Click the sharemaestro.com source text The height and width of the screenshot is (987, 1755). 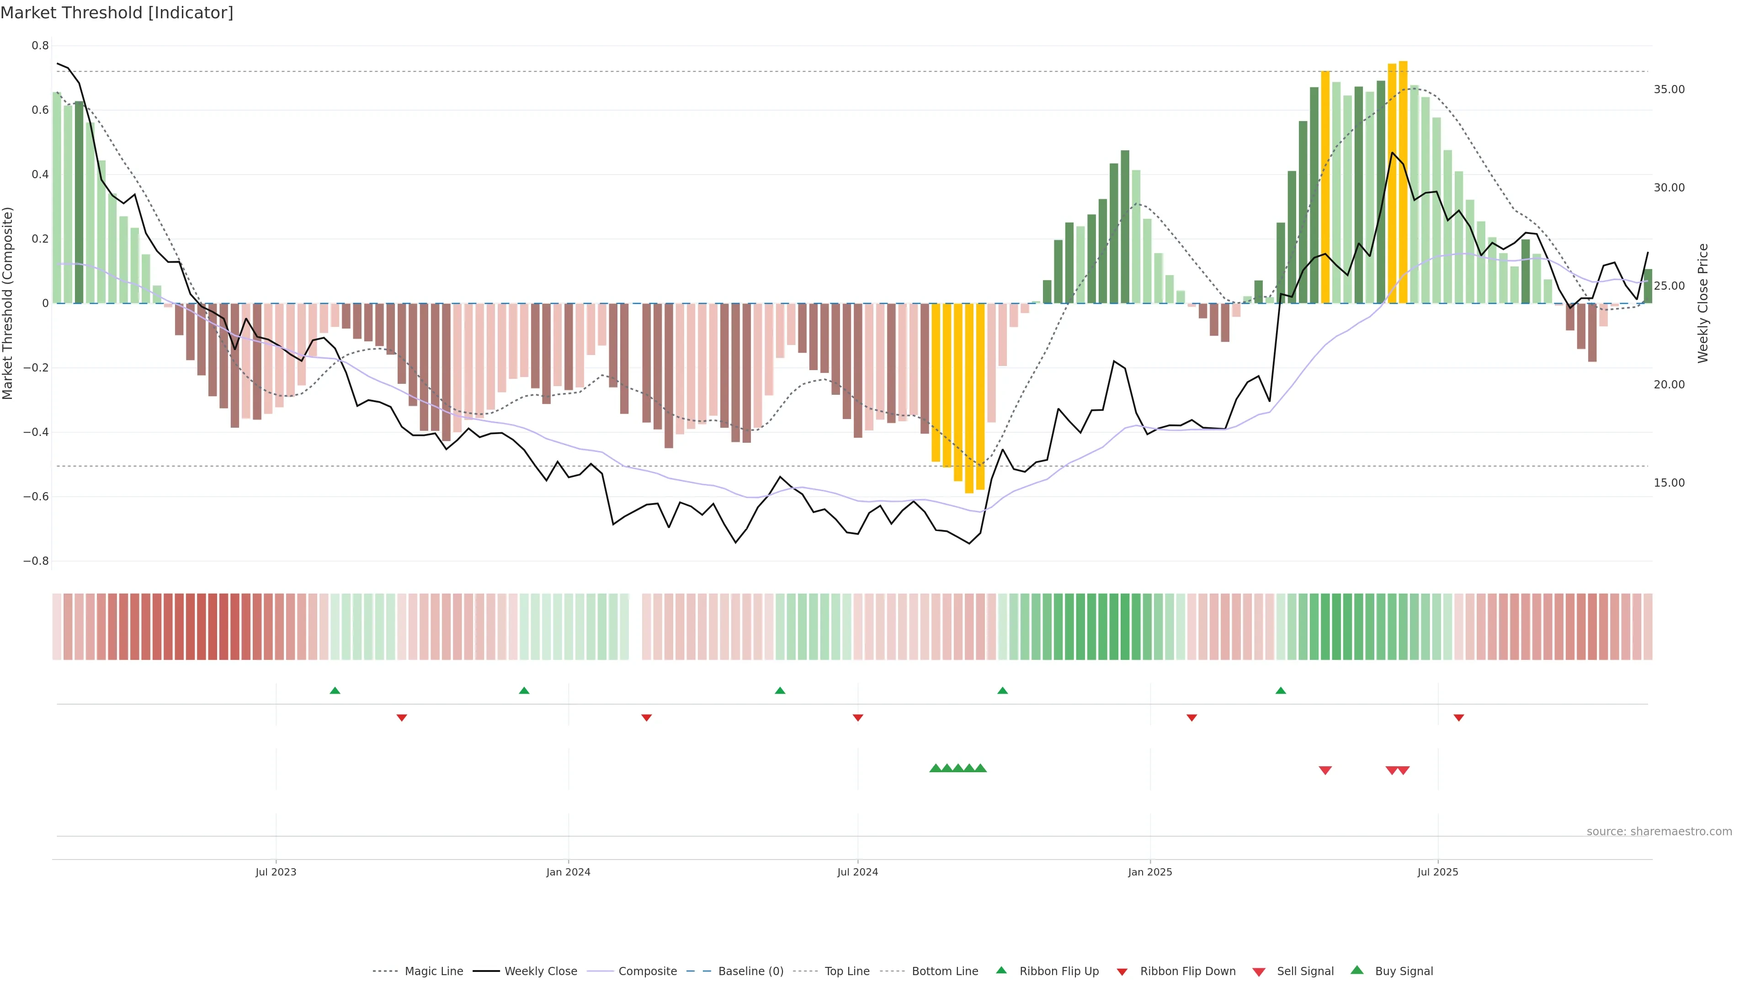tap(1659, 832)
